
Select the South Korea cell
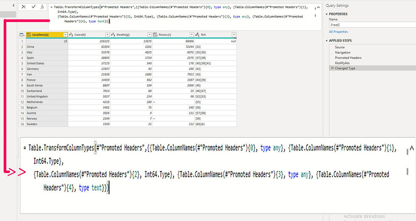(x=47, y=86)
